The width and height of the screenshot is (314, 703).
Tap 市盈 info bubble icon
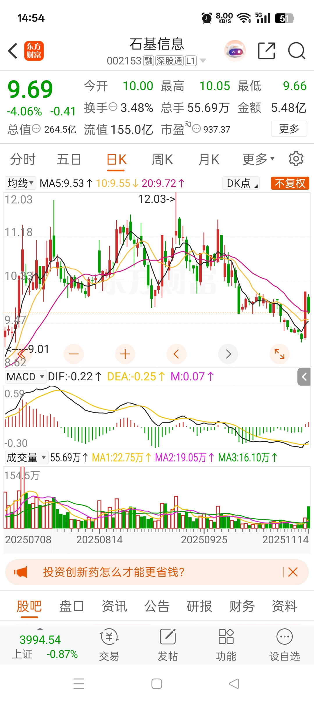coord(197,129)
